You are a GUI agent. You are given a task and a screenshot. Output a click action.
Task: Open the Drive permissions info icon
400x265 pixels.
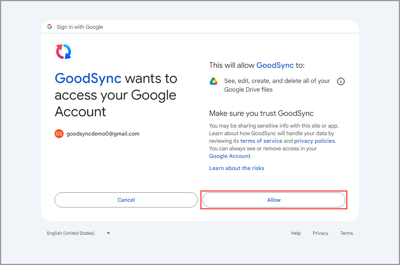[x=341, y=81]
